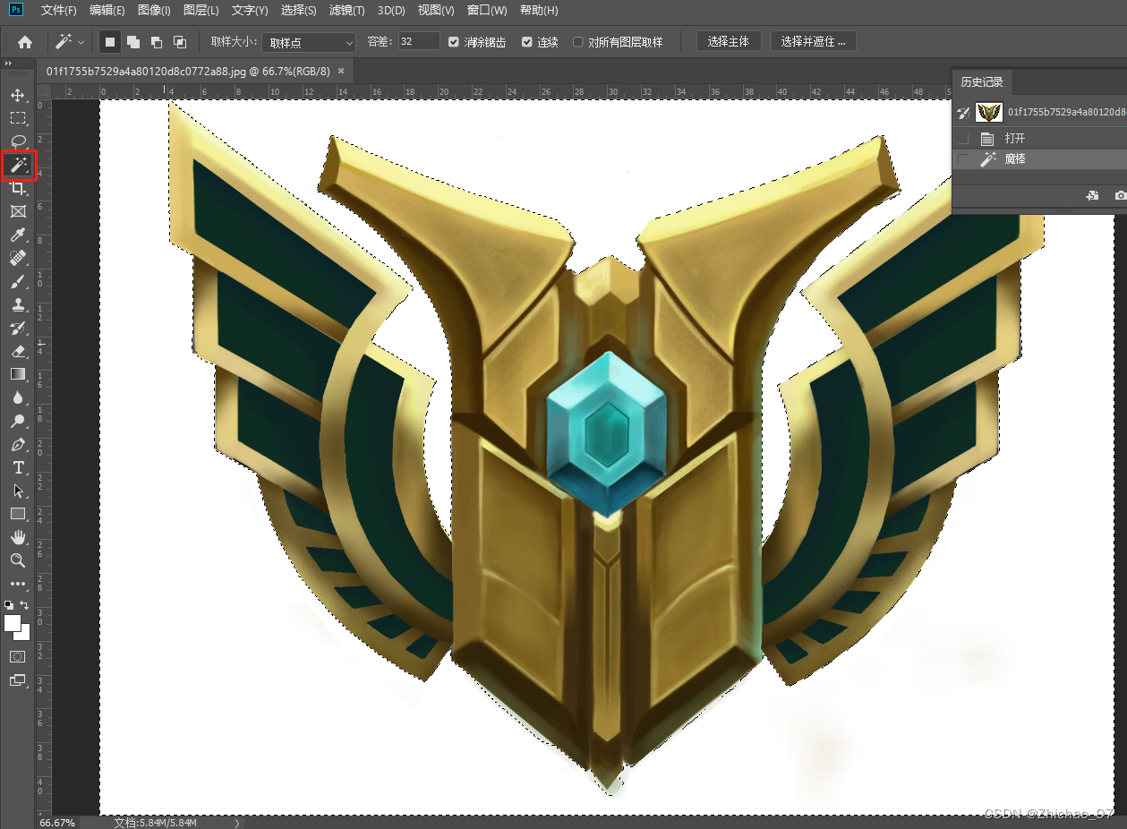Select the Frame tool

point(18,211)
